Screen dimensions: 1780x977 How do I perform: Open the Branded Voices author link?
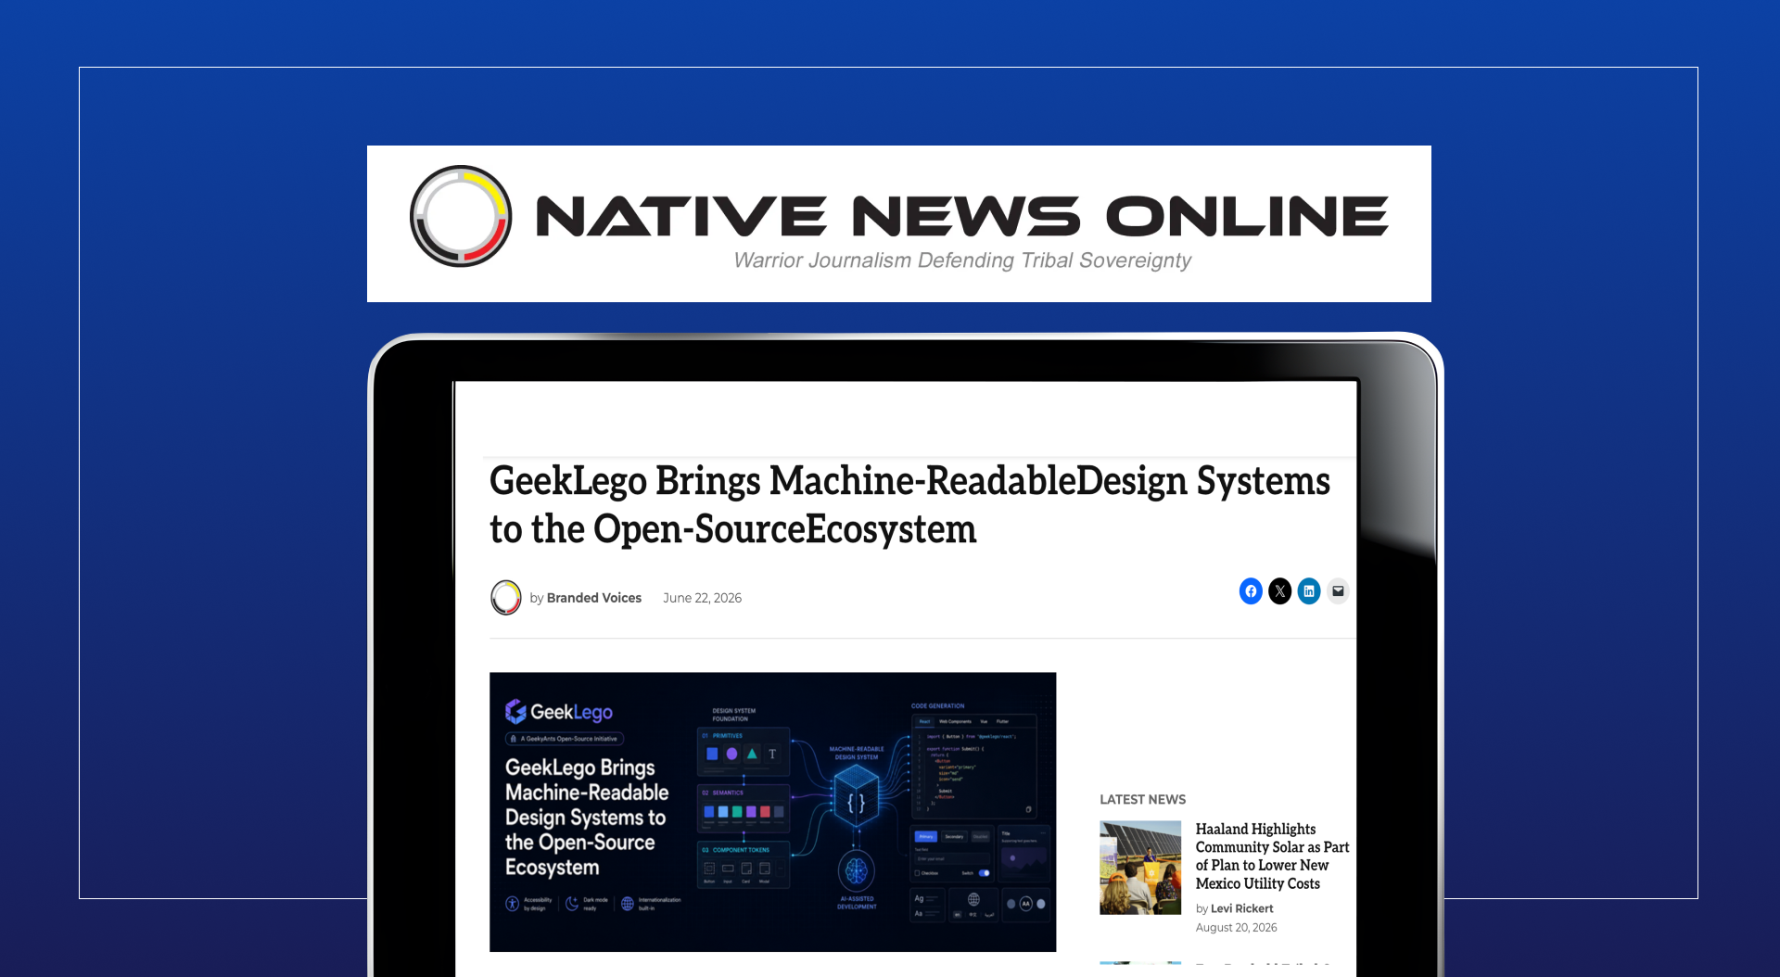(x=594, y=598)
